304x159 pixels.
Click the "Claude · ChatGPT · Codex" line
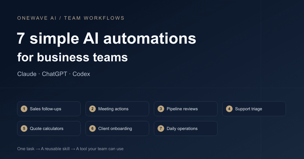54,74
